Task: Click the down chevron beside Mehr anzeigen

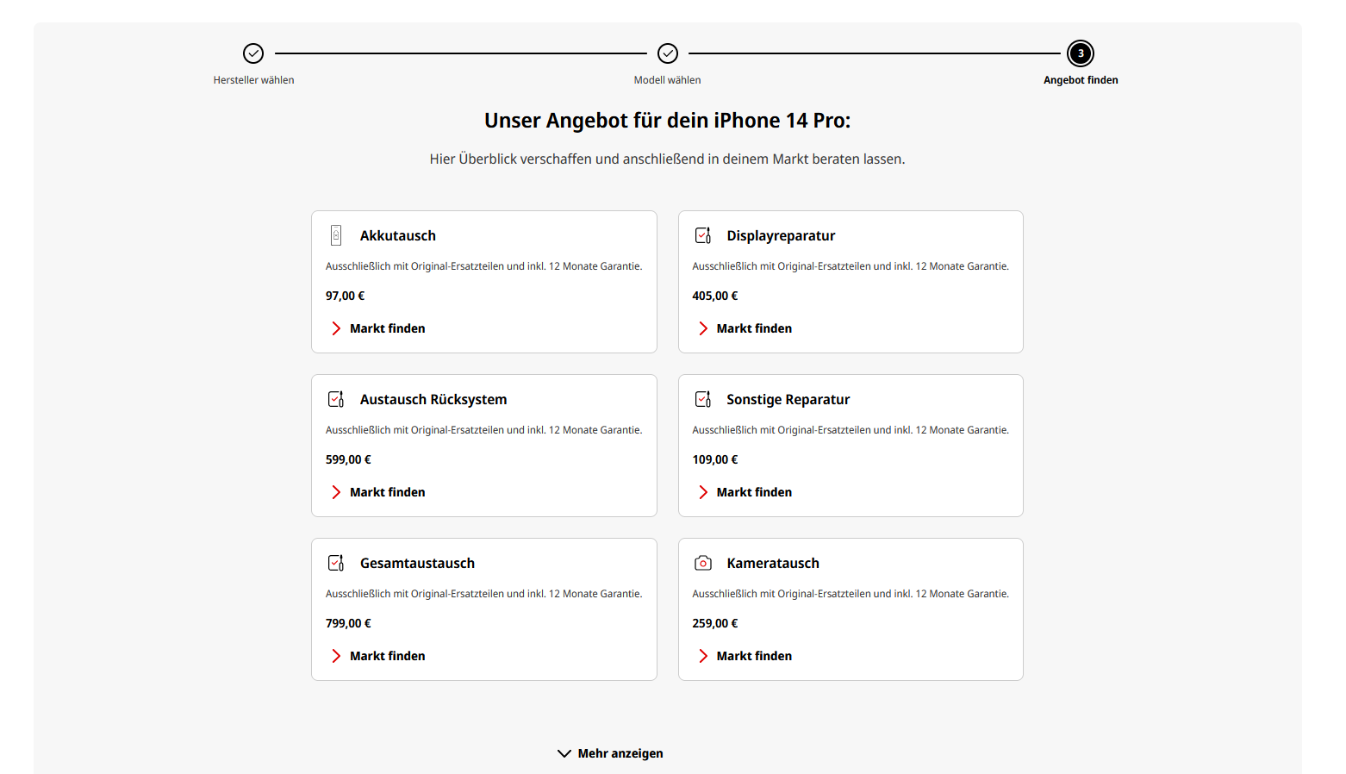Action: pos(564,753)
